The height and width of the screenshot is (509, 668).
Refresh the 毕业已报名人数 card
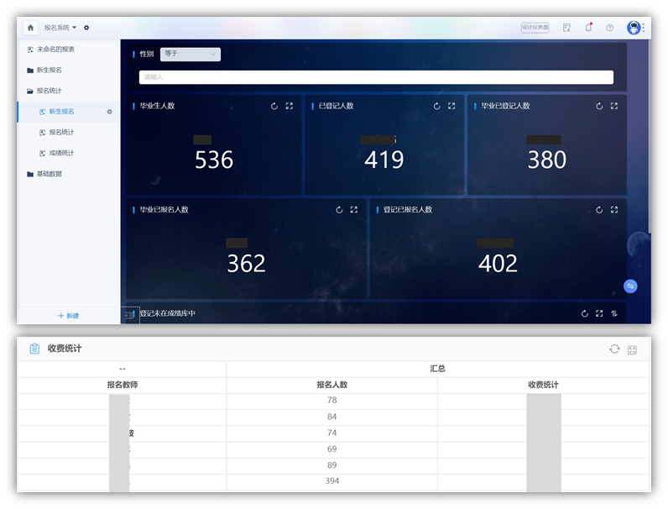[x=339, y=210]
